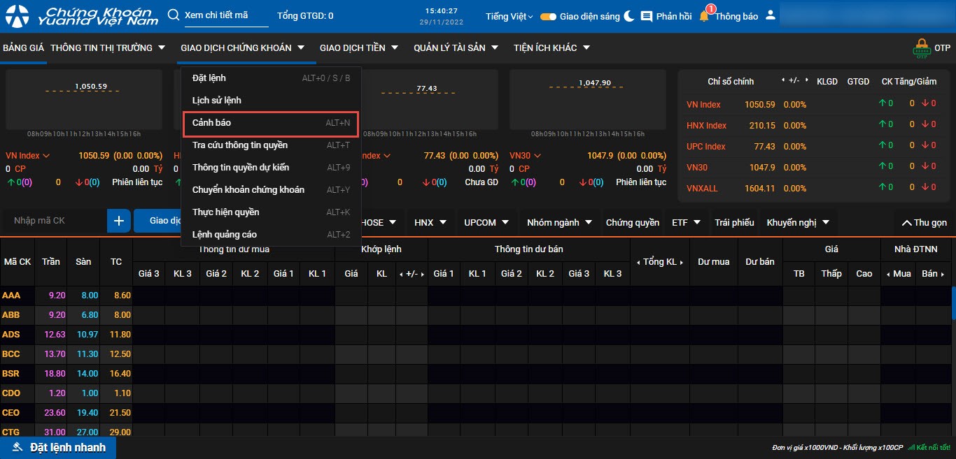Open the HNX exchange dropdown
The image size is (956, 459).
pos(430,222)
